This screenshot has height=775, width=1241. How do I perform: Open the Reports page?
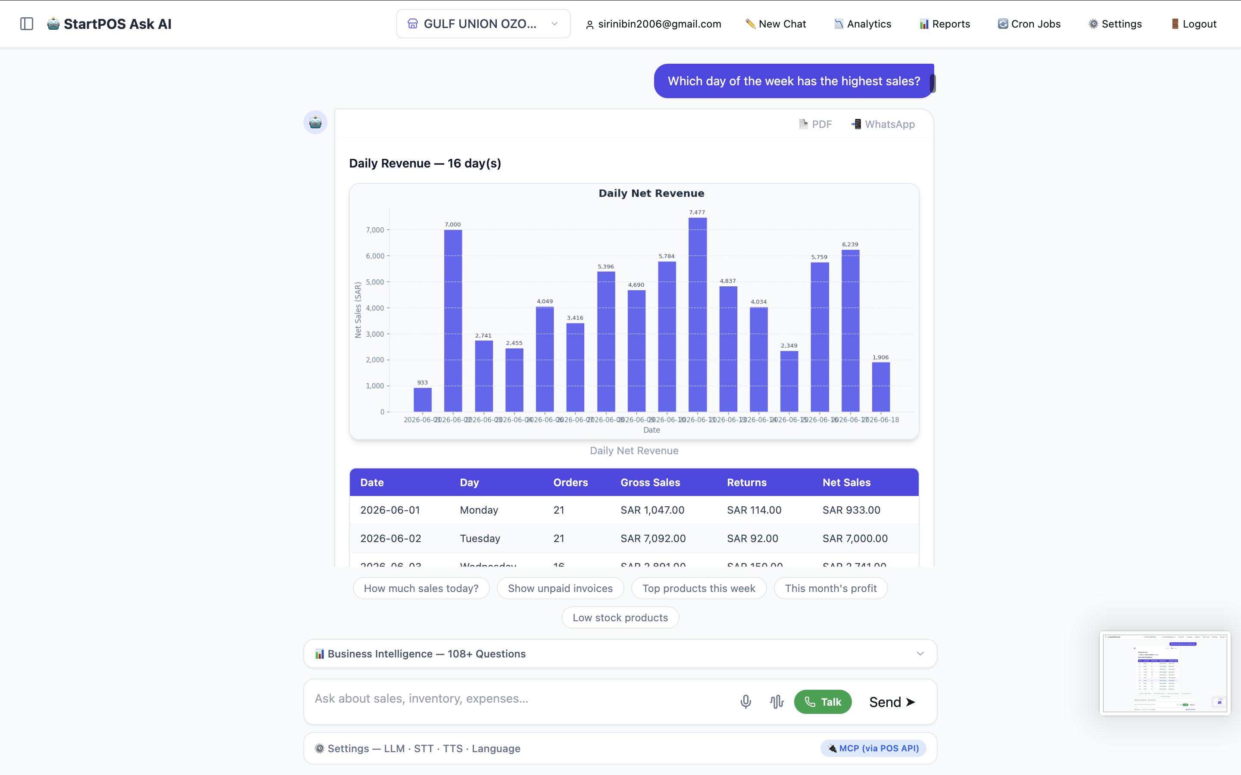[x=944, y=24]
